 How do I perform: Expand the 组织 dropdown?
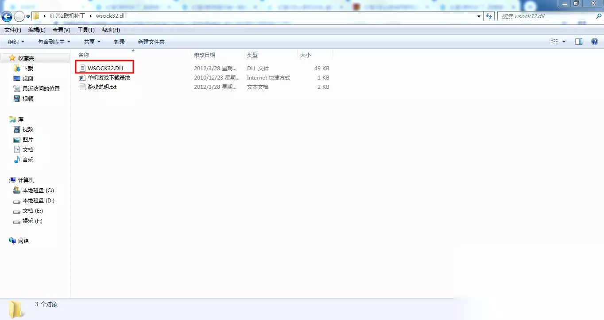16,42
